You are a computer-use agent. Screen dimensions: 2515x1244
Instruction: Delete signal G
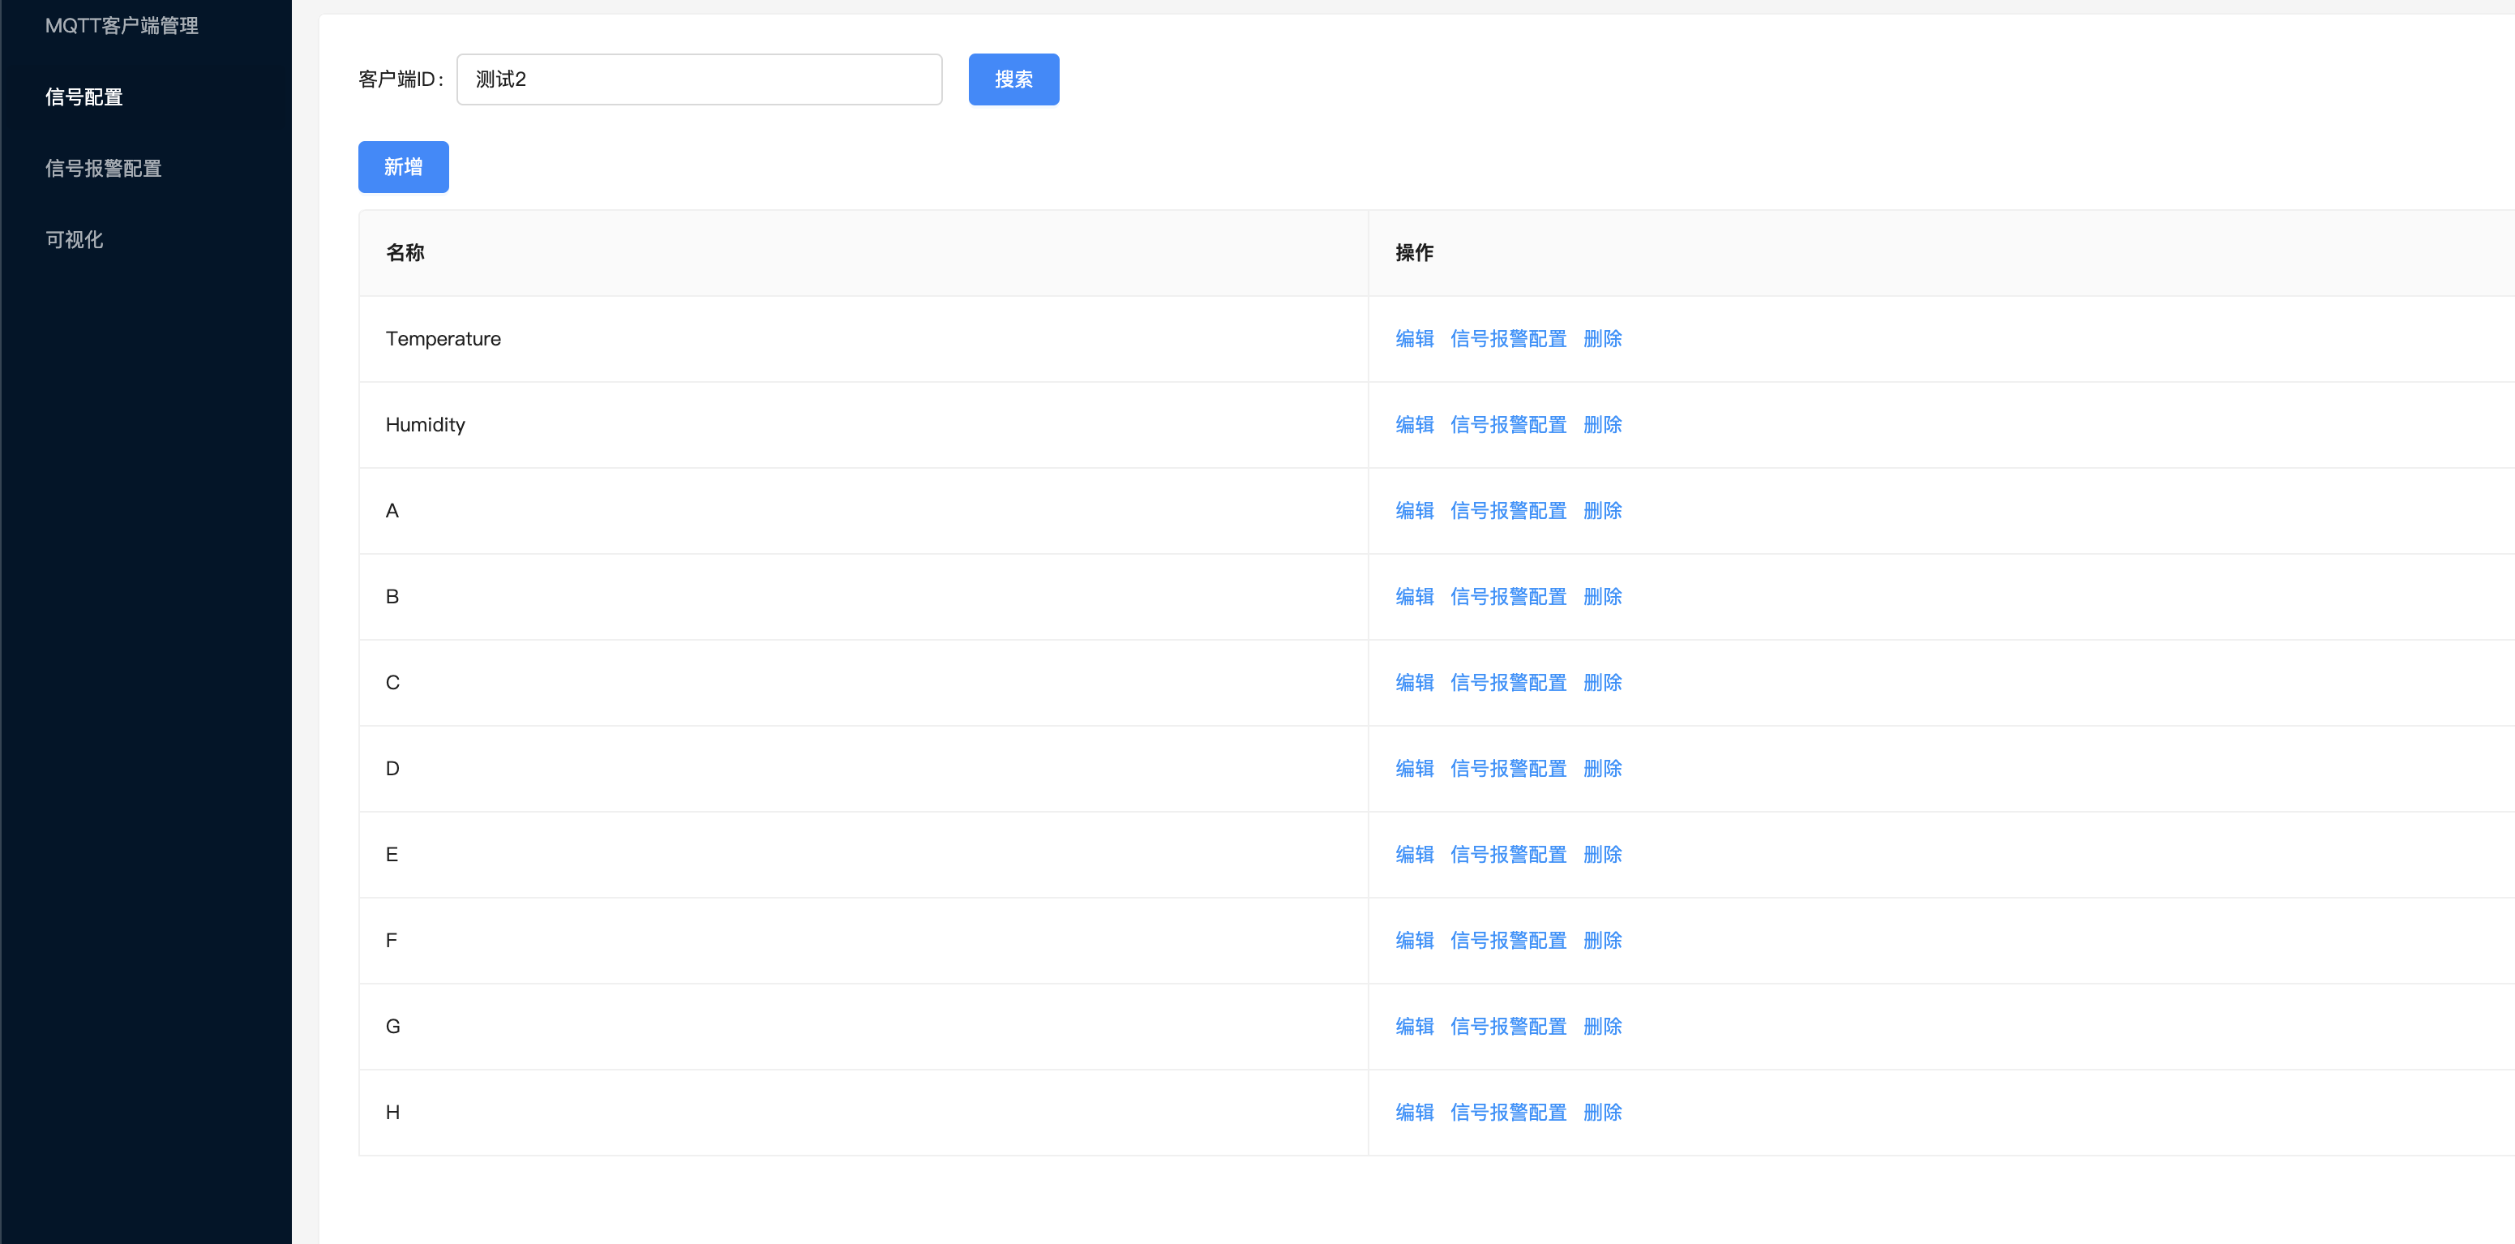(x=1601, y=1026)
